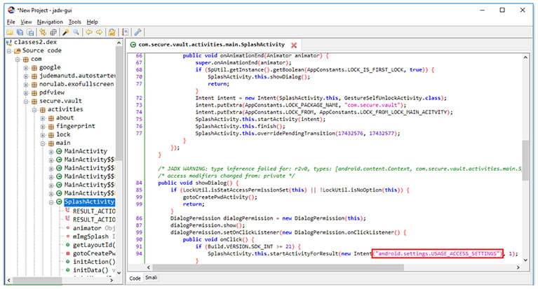The image size is (538, 289).
Task: Expand the fingerprint package node
Action: pyautogui.click(x=42, y=127)
